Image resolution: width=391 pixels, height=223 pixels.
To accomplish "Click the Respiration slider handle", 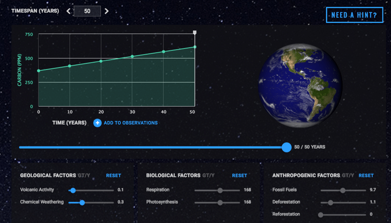I will point(220,190).
